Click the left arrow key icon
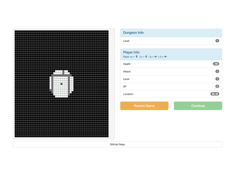 156,57
